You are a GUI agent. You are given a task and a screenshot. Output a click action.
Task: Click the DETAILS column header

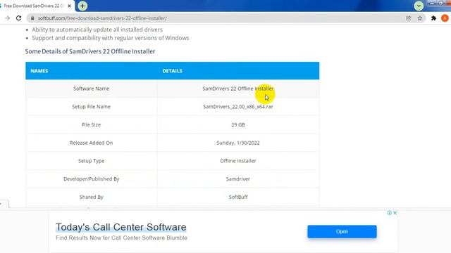(172, 71)
